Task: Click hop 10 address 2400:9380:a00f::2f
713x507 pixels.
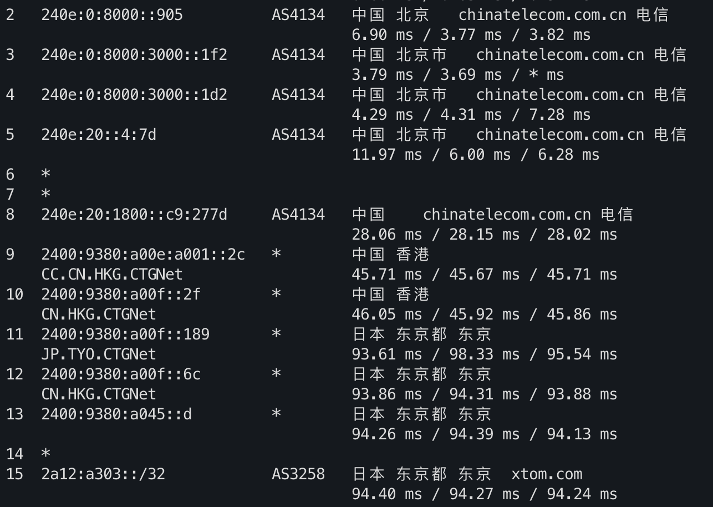Action: [121, 295]
